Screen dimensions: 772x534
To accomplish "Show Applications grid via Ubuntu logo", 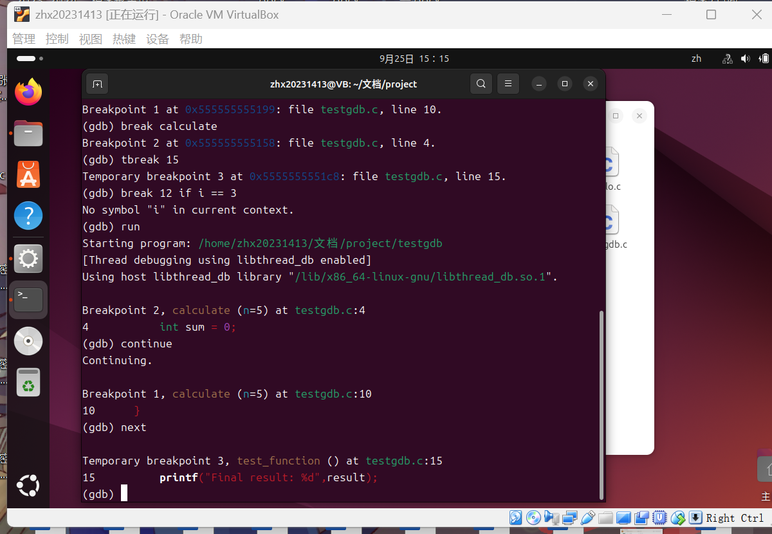I will pyautogui.click(x=28, y=486).
